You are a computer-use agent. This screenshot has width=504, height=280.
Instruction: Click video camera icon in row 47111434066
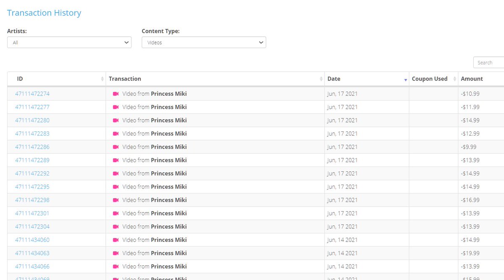[116, 267]
